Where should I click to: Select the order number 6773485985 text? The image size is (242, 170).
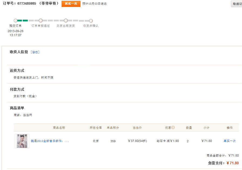27,4
